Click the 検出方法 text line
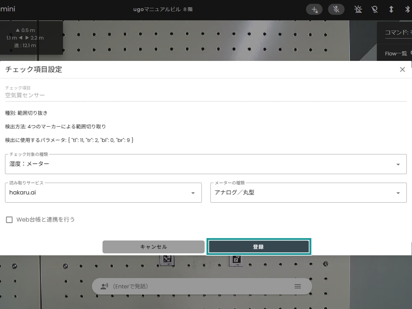The width and height of the screenshot is (412, 309). pos(55,127)
